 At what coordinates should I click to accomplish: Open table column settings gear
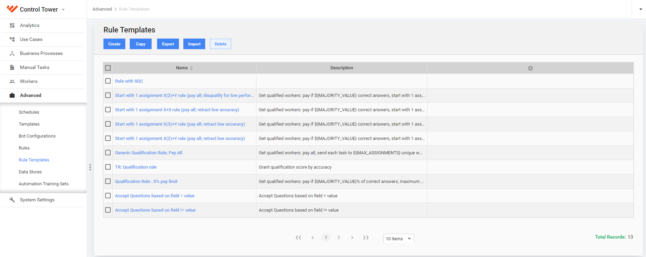point(530,68)
